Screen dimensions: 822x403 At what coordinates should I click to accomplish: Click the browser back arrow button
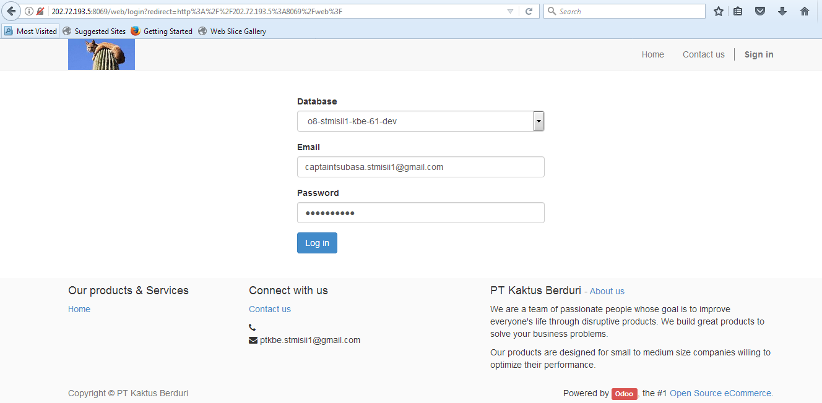point(11,11)
